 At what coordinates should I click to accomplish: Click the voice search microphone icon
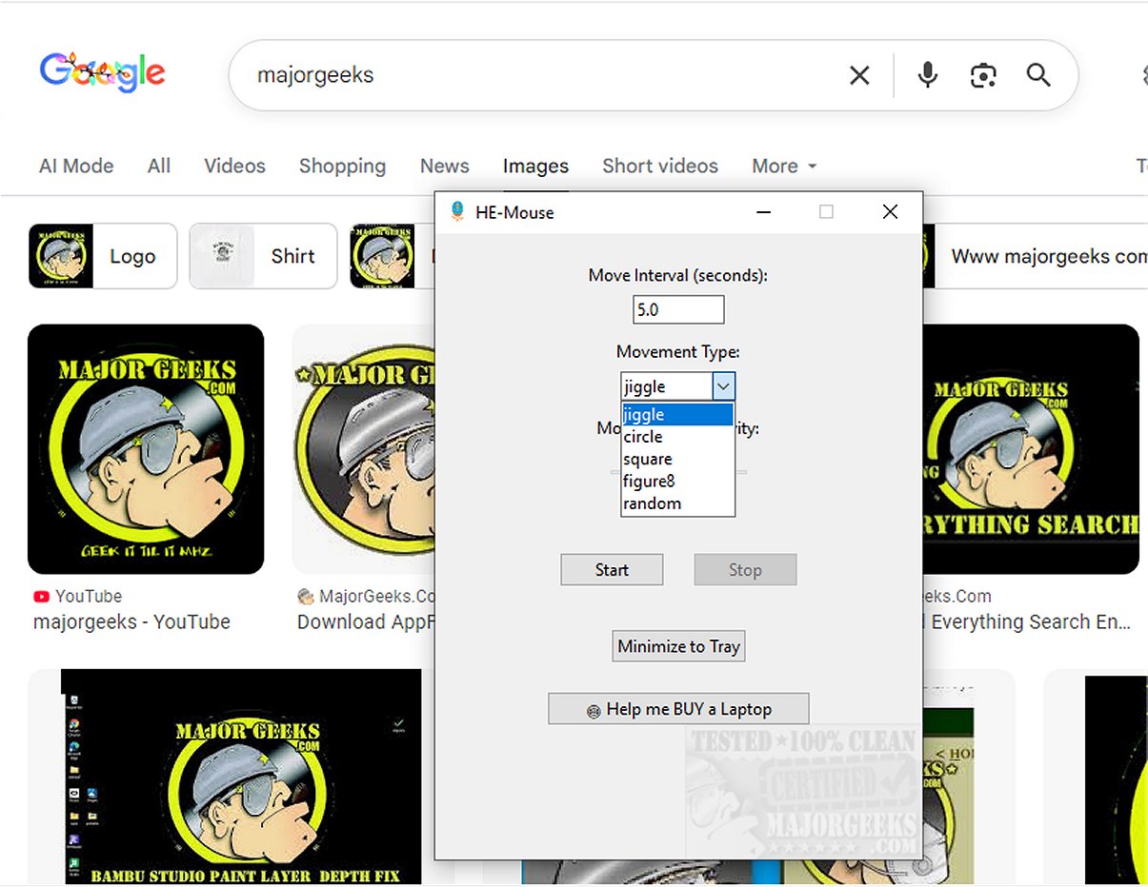tap(925, 74)
